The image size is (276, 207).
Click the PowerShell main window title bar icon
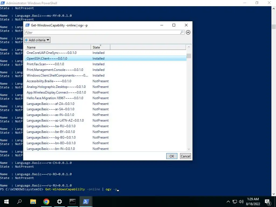(3, 3)
